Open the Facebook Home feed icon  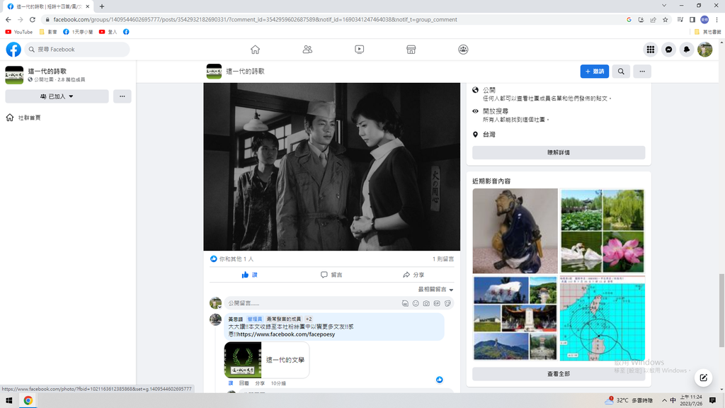click(255, 50)
